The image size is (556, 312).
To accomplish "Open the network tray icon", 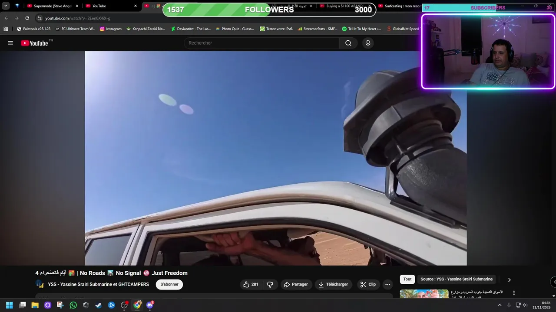I will pyautogui.click(x=518, y=305).
